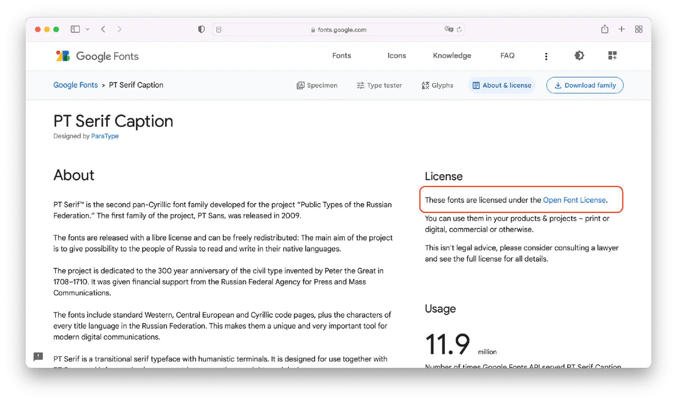
Task: Click the Google Fonts wordmark
Action: [107, 56]
